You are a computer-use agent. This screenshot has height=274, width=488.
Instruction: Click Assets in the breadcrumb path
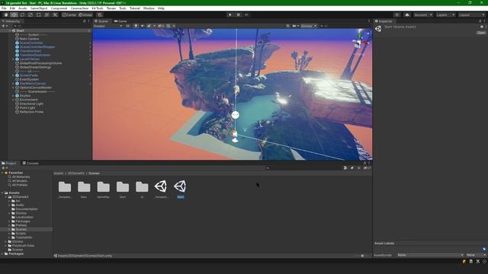(x=59, y=174)
